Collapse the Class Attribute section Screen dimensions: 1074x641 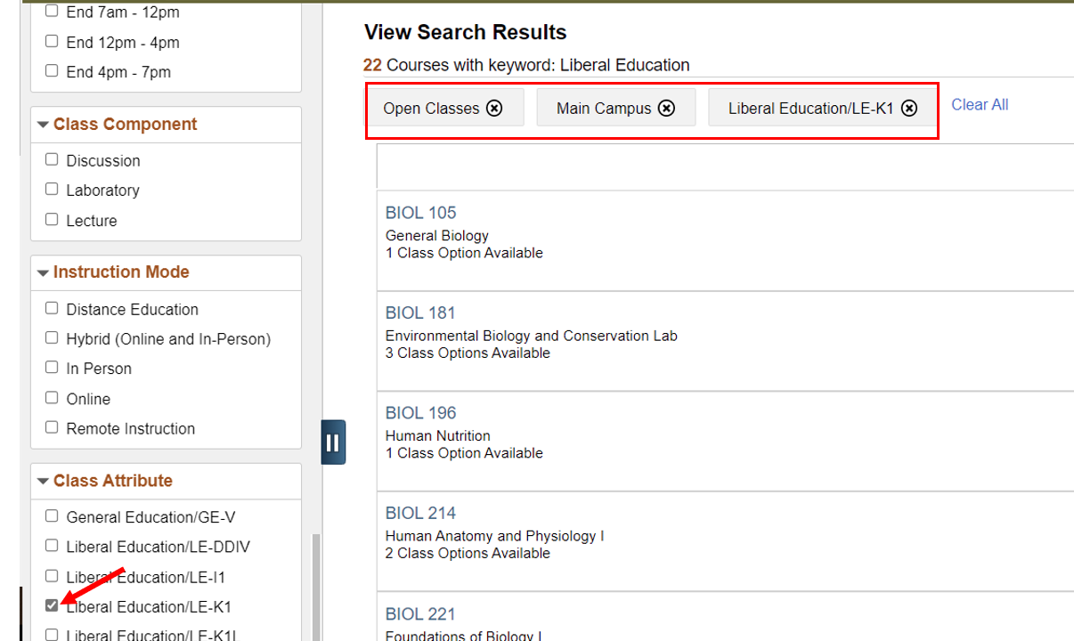point(43,481)
